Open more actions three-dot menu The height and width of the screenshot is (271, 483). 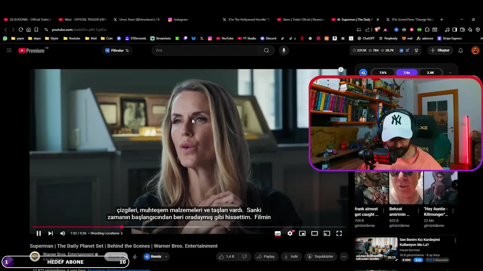[x=344, y=257]
